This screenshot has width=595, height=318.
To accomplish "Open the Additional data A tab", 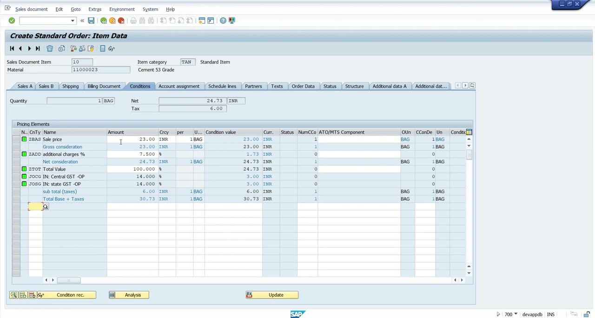I will click(x=390, y=86).
